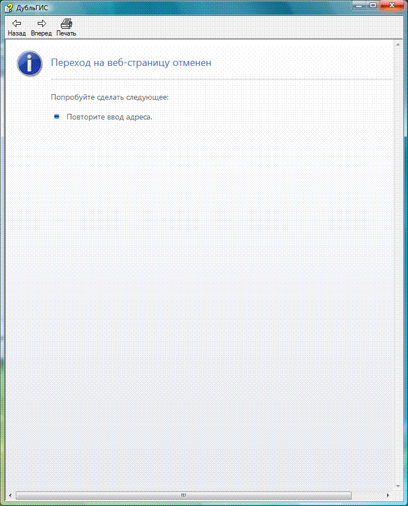Viewport: 408px width, 506px height.
Task: Click the ДубльГИС help icon in title bar
Action: [8, 7]
